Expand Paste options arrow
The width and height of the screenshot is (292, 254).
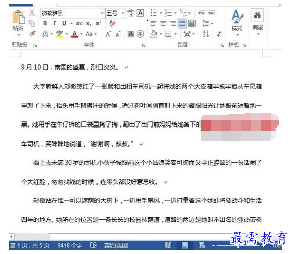pyautogui.click(x=19, y=35)
